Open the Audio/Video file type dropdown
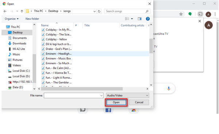The image size is (219, 134). point(127,95)
